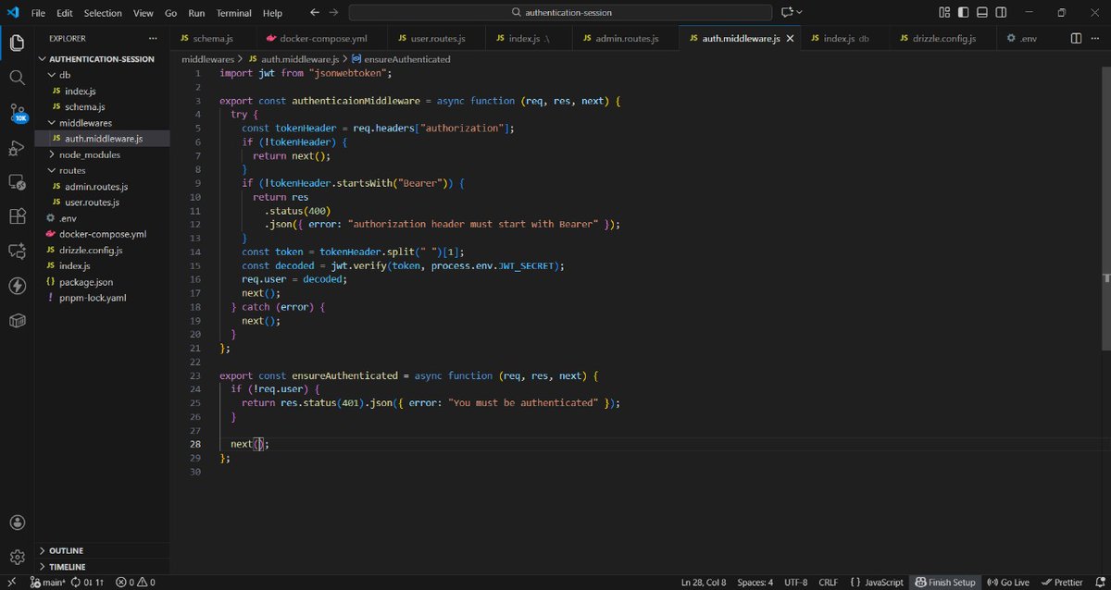The width and height of the screenshot is (1111, 590).
Task: Open the Thunder Client lightning icon
Action: (x=17, y=286)
